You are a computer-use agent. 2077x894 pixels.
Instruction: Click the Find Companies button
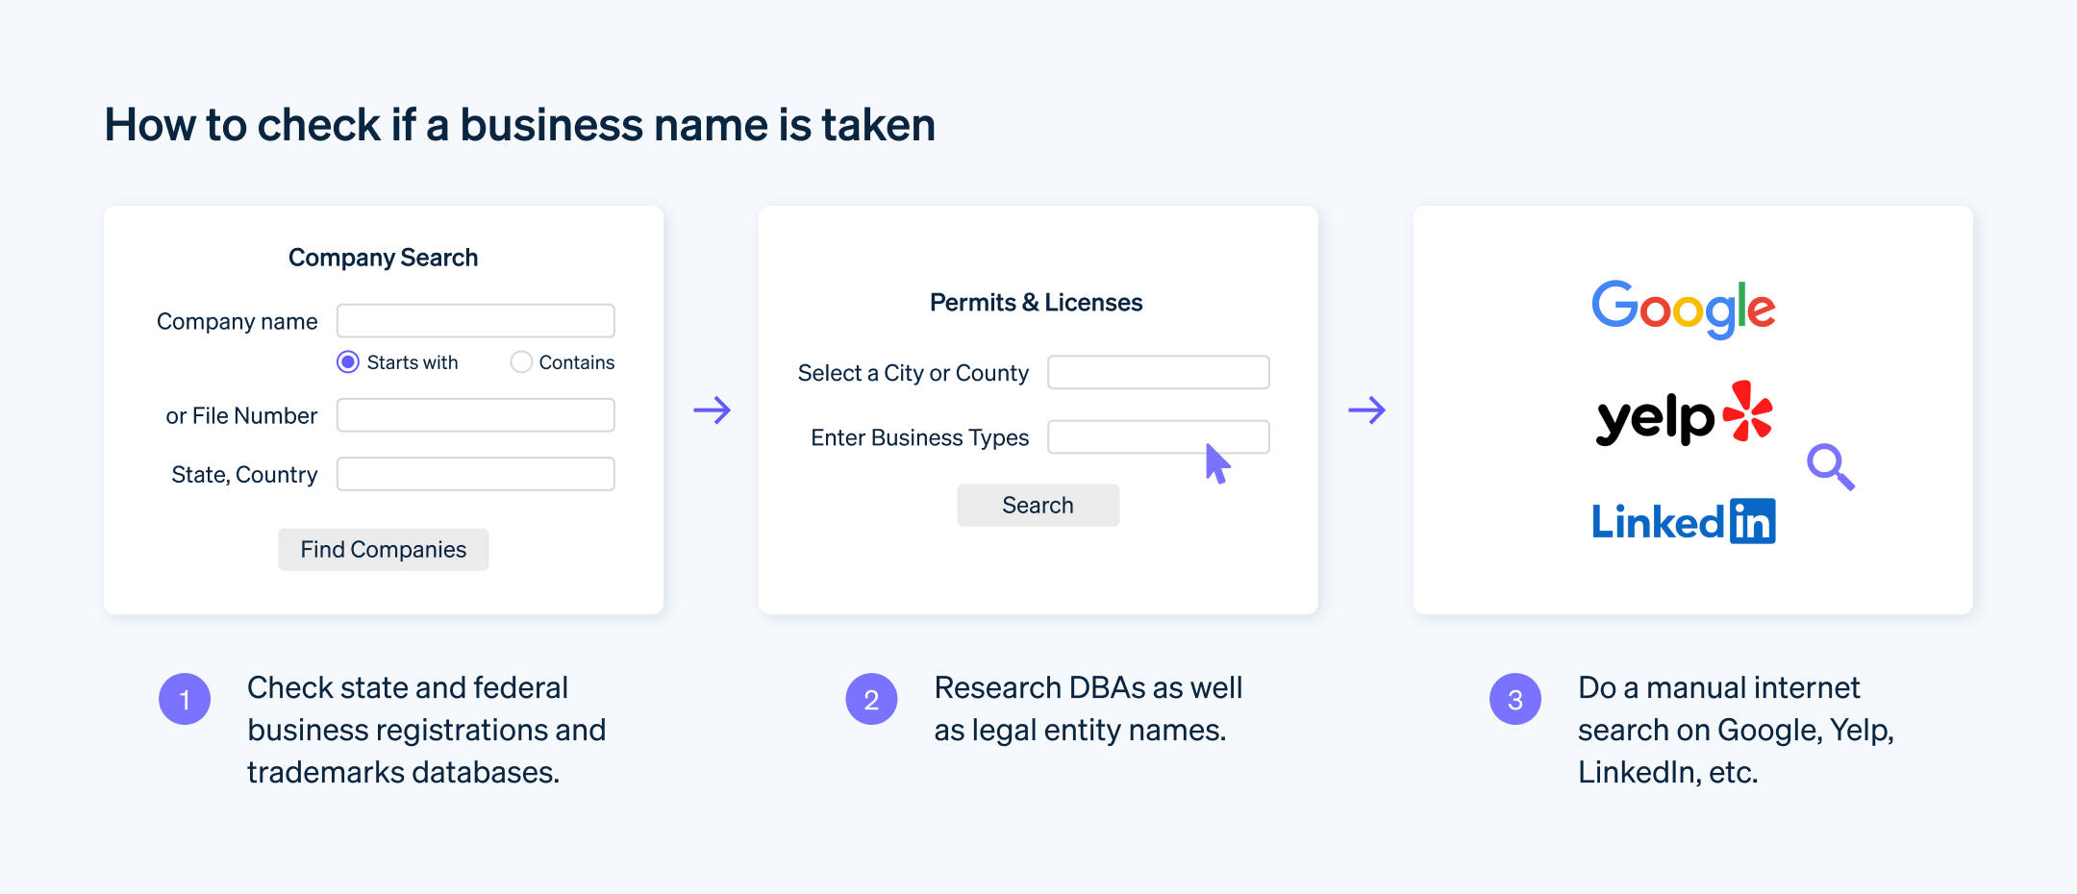[384, 550]
